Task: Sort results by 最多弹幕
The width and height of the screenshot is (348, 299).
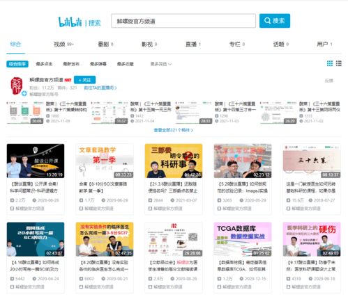Action: (x=98, y=64)
